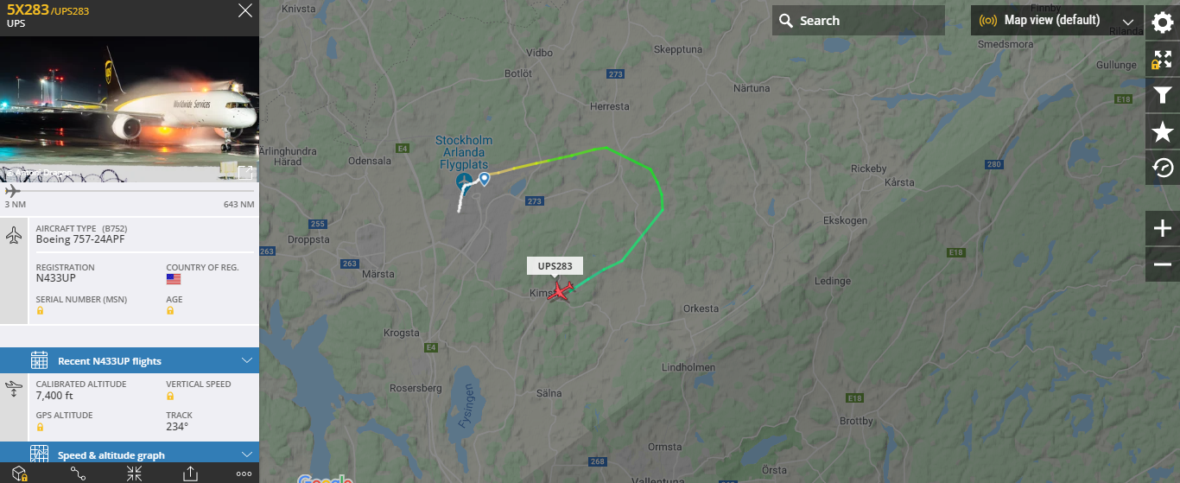Image resolution: width=1180 pixels, height=483 pixels.
Task: Click the share upload icon
Action: [190, 473]
